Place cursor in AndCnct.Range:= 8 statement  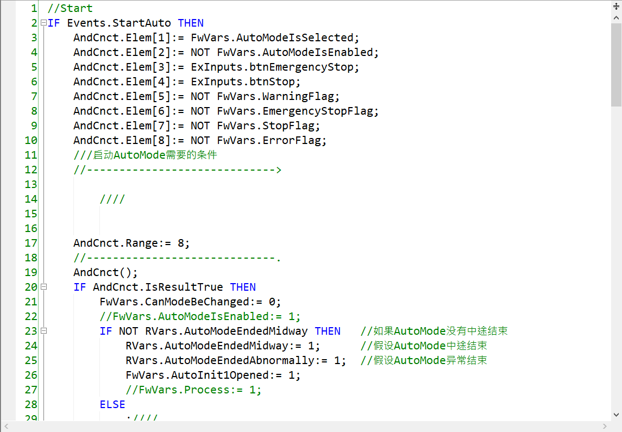click(x=131, y=243)
